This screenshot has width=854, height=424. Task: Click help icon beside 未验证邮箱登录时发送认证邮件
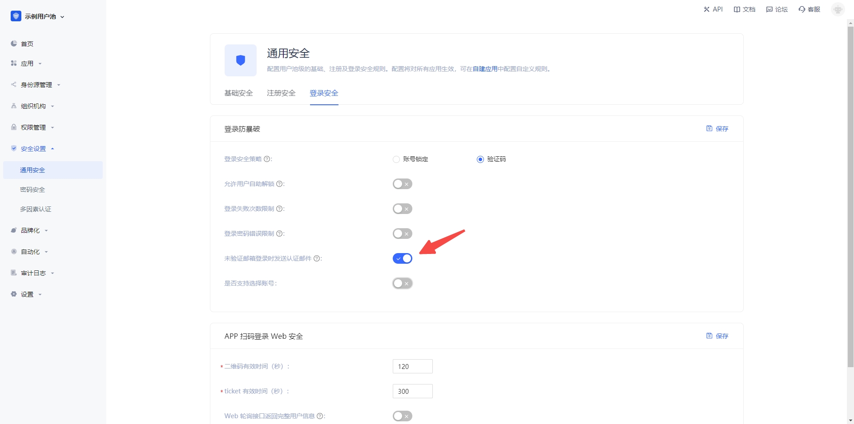pyautogui.click(x=317, y=258)
